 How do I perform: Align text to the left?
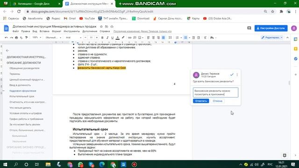149,38
